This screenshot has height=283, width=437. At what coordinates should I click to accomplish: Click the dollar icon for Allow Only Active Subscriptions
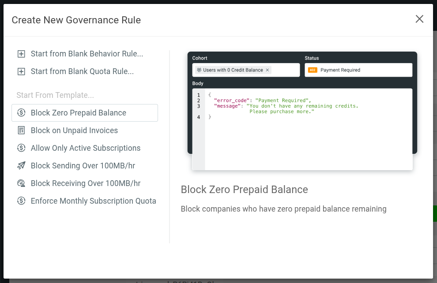pyautogui.click(x=21, y=148)
